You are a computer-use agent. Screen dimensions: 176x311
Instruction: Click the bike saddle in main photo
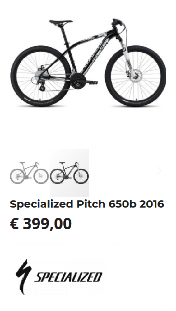pyautogui.click(x=61, y=22)
